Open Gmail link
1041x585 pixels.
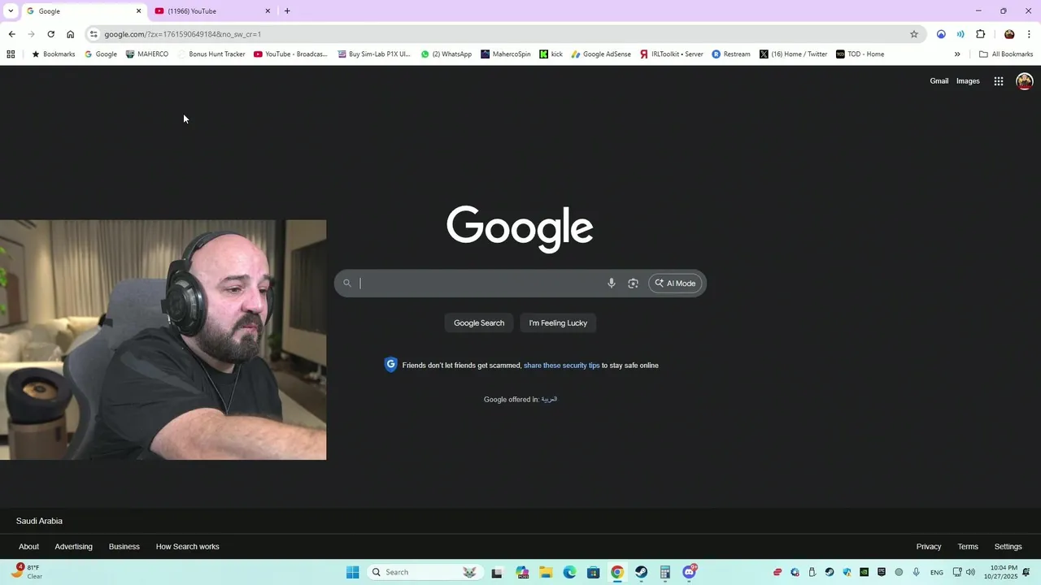(x=939, y=81)
